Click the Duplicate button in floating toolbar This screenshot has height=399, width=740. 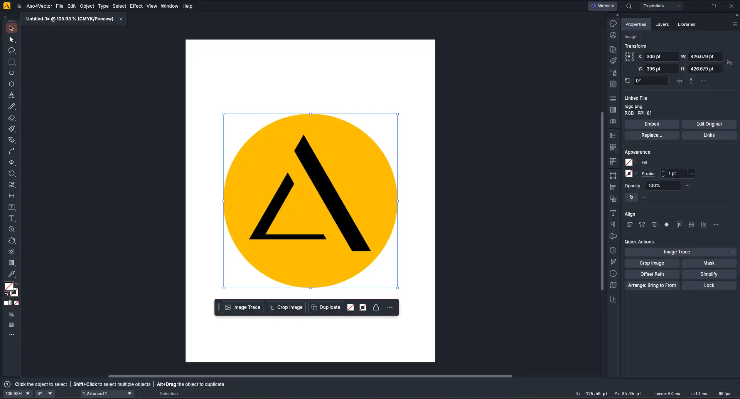point(325,307)
